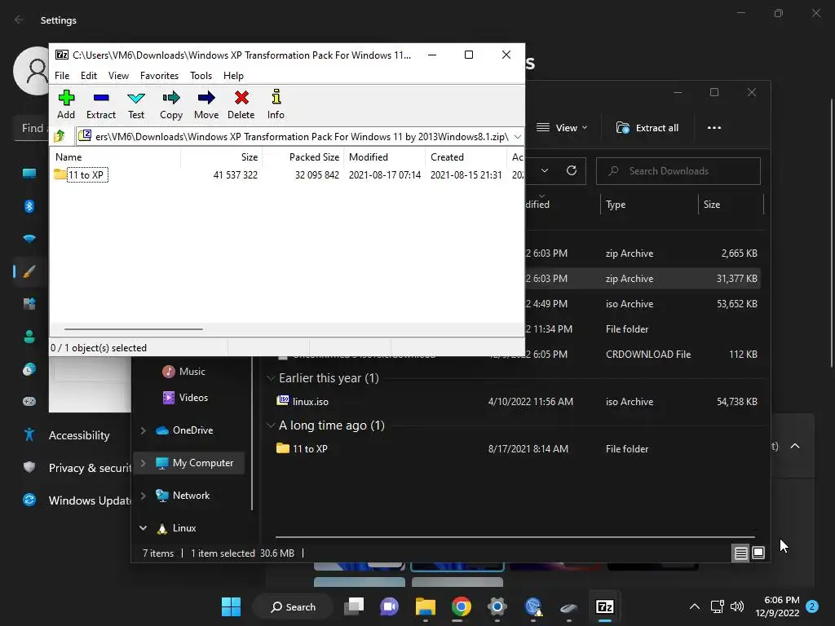Open the 7-Zip Edit menu
Image resolution: width=835 pixels, height=626 pixels.
click(88, 76)
